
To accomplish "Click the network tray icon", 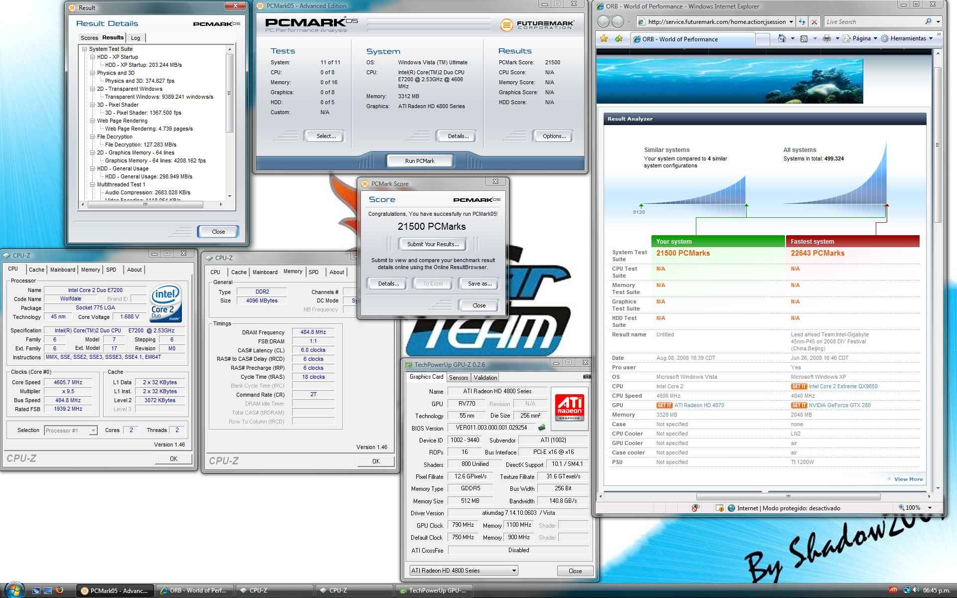I will tap(907, 591).
